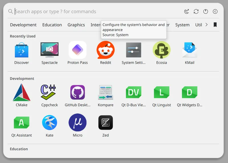This screenshot has height=163, width=228.
Task: Launch GitHub Desktop
Action: click(x=78, y=95)
